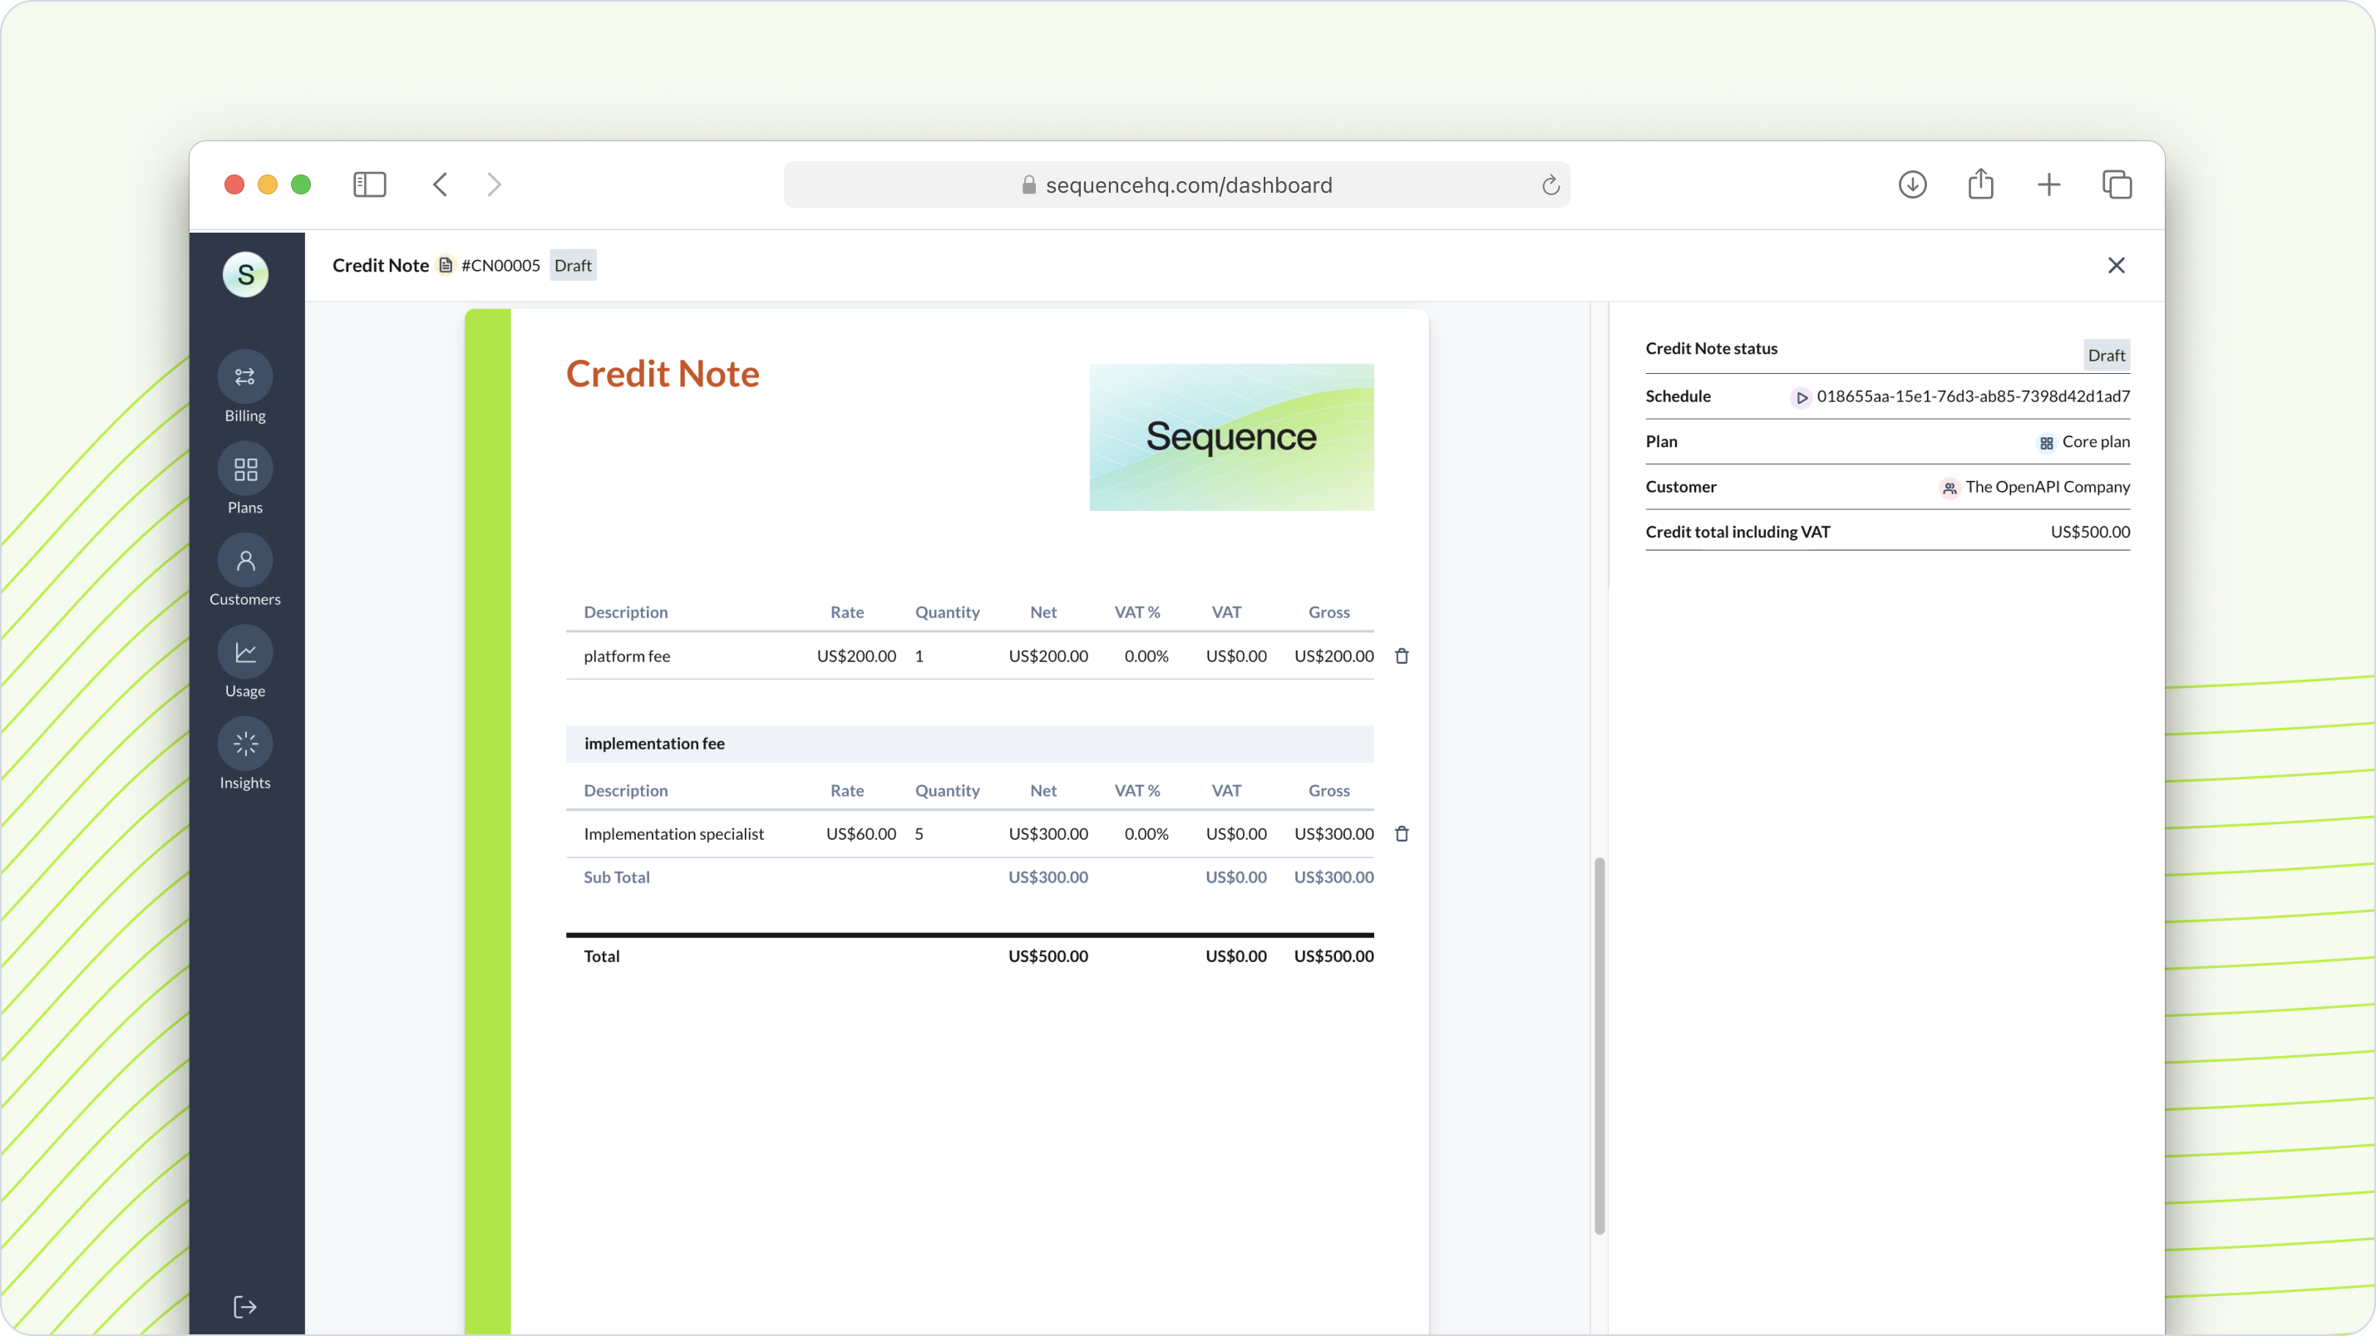Click the Sequence logo icon

(246, 274)
